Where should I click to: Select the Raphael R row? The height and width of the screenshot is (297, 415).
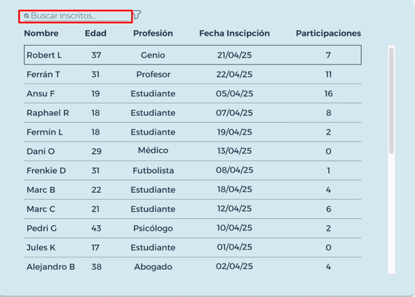click(193, 113)
